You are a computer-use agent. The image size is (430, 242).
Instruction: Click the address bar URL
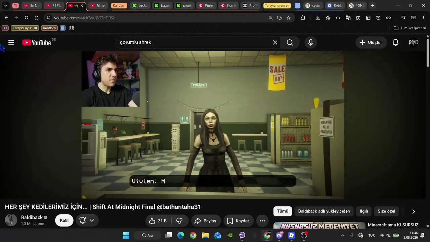tap(85, 18)
